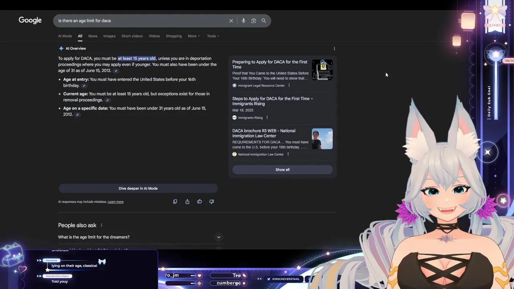Open the Learn more link

[116, 202]
